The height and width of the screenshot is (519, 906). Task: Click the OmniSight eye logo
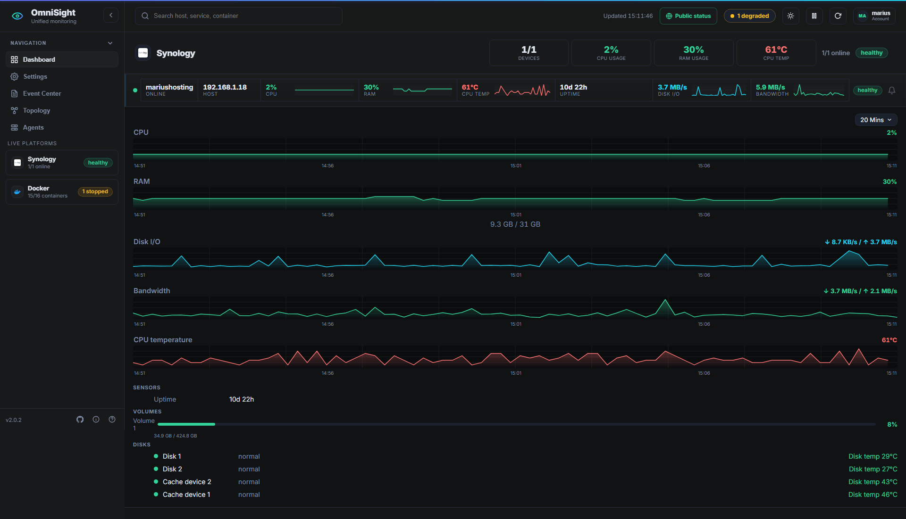[17, 16]
